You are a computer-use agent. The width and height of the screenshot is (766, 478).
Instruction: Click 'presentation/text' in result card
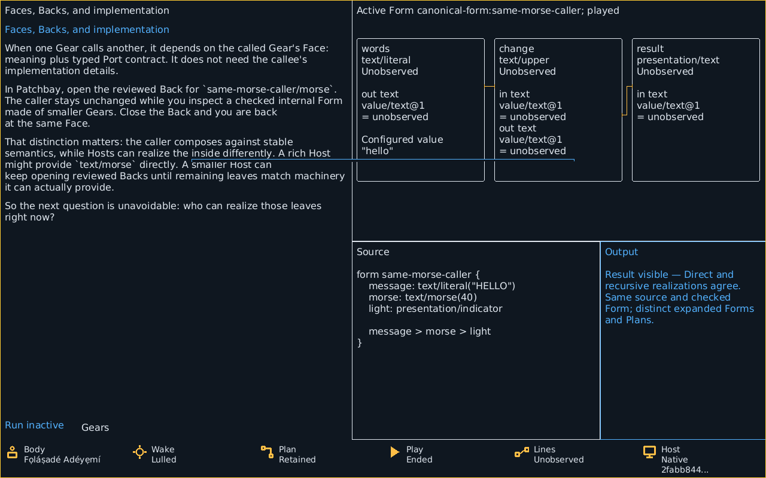click(x=678, y=60)
